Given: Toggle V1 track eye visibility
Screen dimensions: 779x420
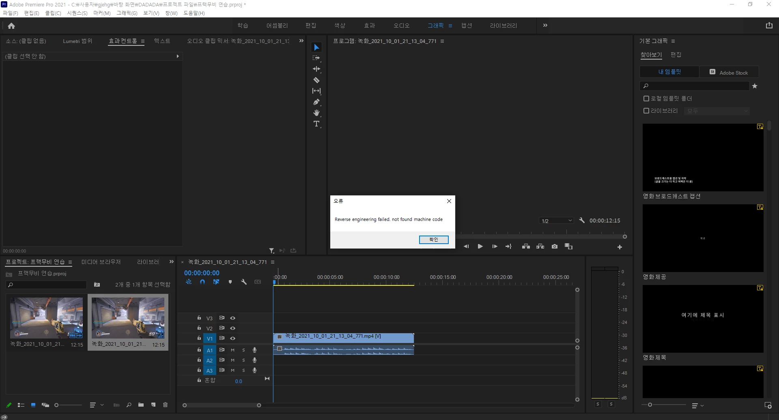Looking at the screenshot, I should click(233, 338).
